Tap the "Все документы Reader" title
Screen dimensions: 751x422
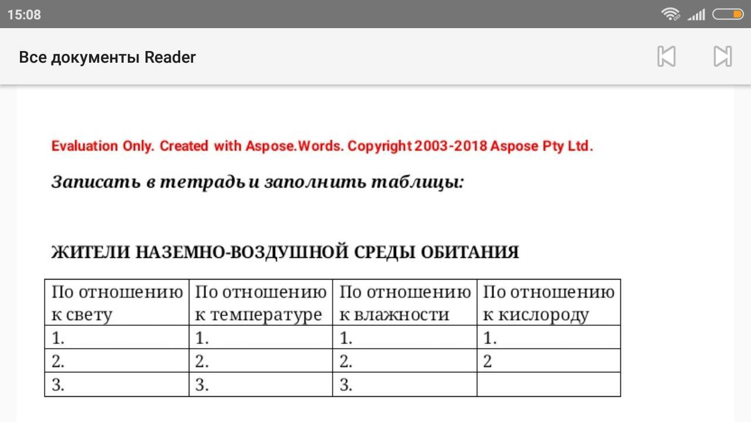[x=107, y=57]
